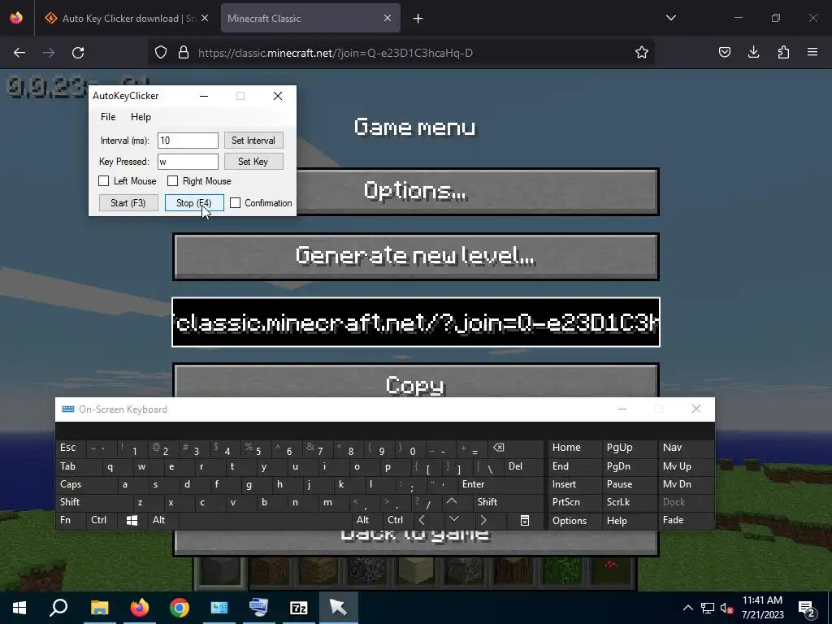Open a new browser tab with the plus

coord(418,19)
